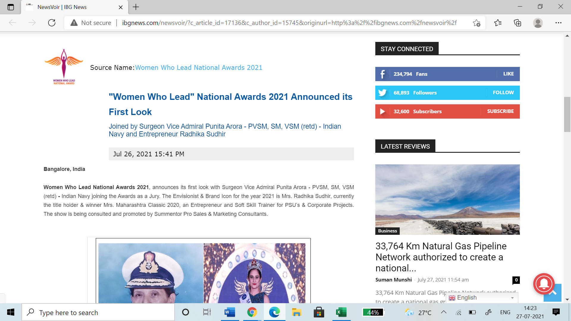Close the NewsVoir IBG News tab
Image resolution: width=571 pixels, height=321 pixels.
[x=121, y=7]
